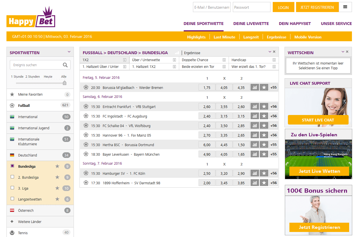This screenshot has height=237, width=357.
Task: Close the Bundesliga panel with X
Action: tap(274, 52)
